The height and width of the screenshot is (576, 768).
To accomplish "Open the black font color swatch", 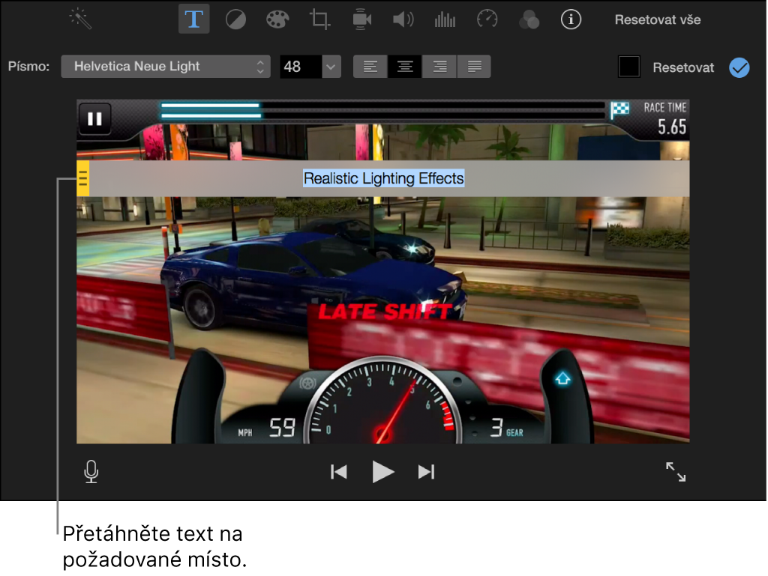I will (629, 67).
